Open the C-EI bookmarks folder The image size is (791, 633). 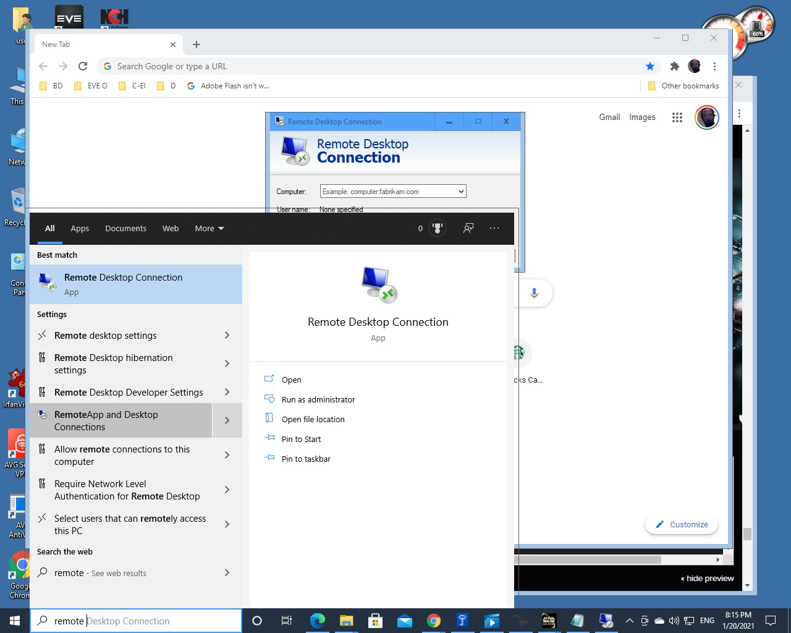[x=132, y=86]
